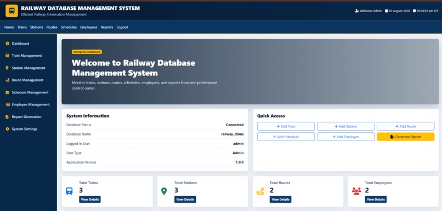Screen dimensions: 442x211
Task: Open Trains in the top navigation
Action: 22,27
